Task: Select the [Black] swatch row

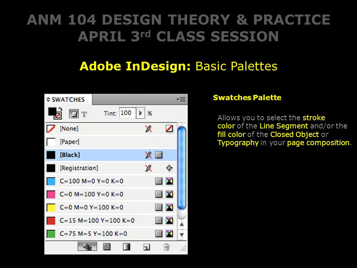Action: point(111,155)
